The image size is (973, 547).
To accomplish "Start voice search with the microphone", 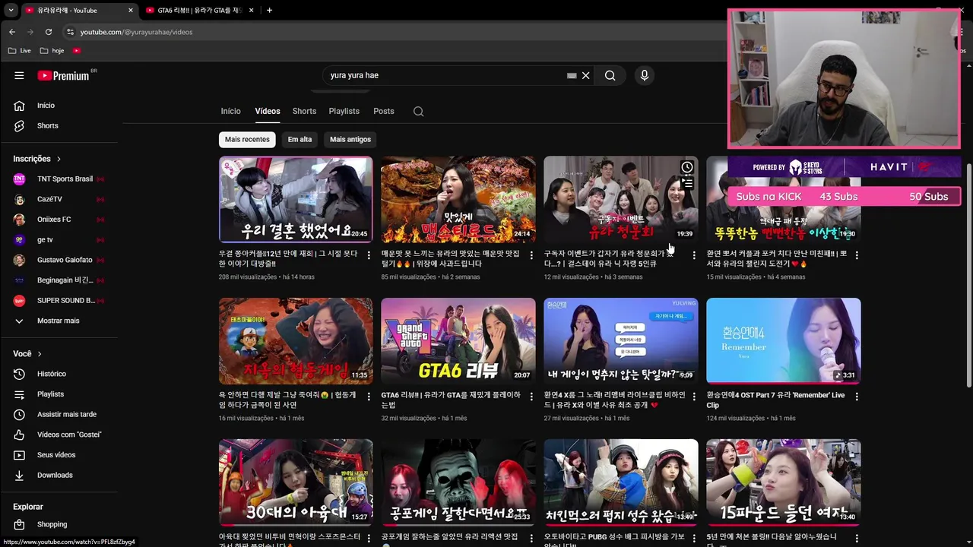I will (x=644, y=75).
